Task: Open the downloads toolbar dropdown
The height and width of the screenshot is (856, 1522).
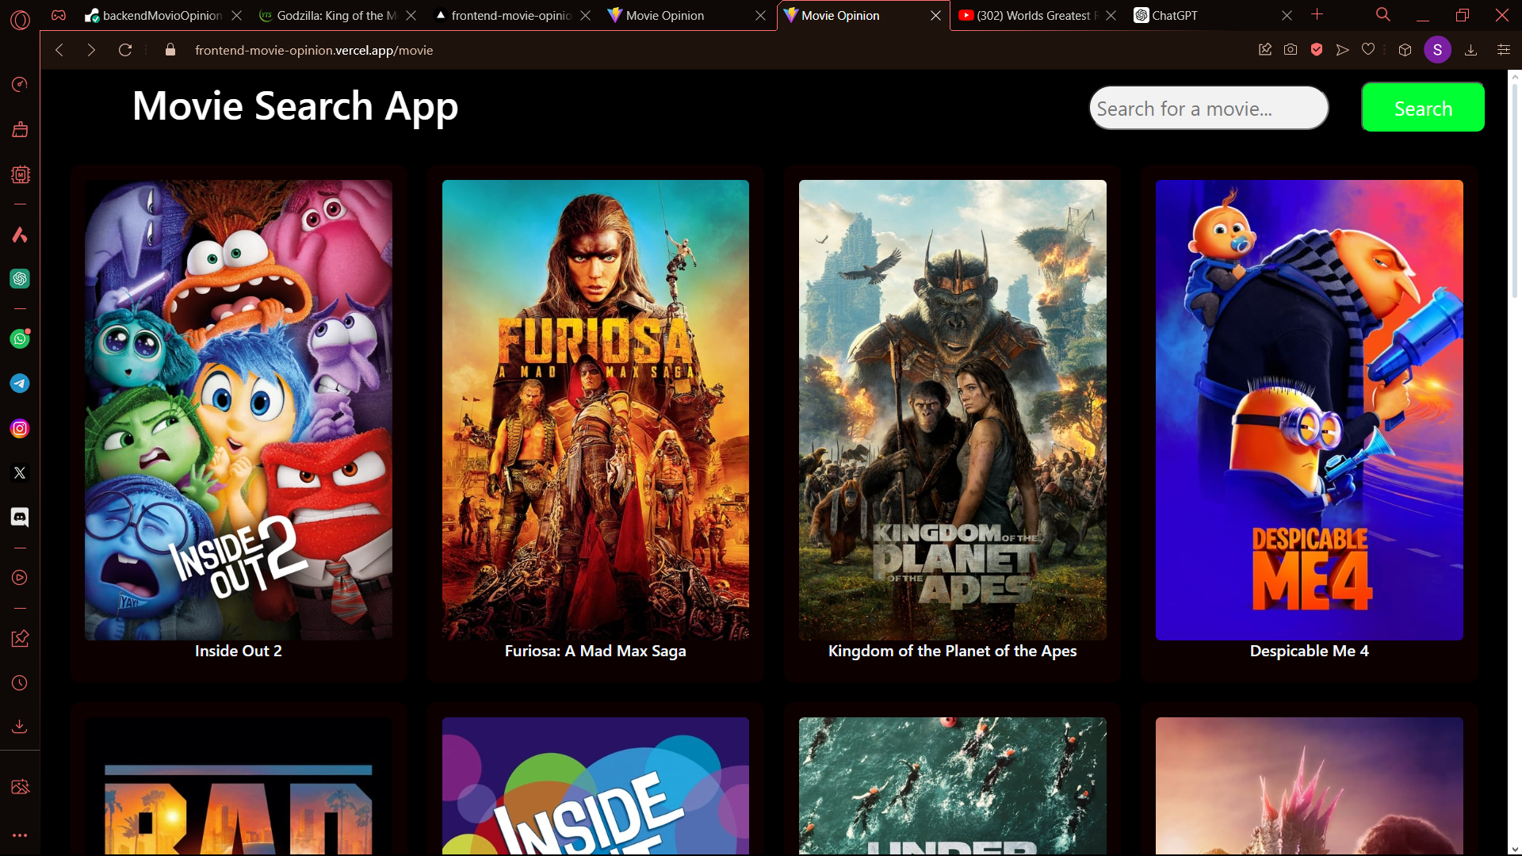Action: tap(1470, 50)
